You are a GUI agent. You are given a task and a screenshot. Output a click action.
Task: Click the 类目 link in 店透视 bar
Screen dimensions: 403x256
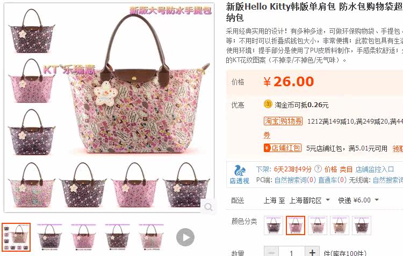pyautogui.click(x=346, y=169)
